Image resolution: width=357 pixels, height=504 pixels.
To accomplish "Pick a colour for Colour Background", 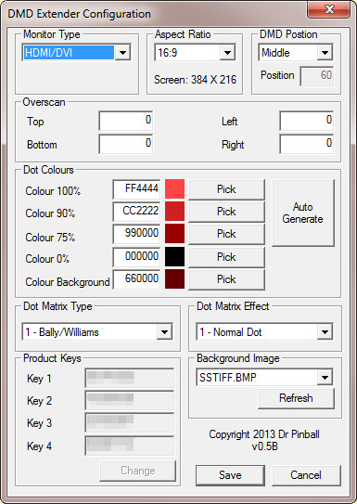I will point(226,279).
